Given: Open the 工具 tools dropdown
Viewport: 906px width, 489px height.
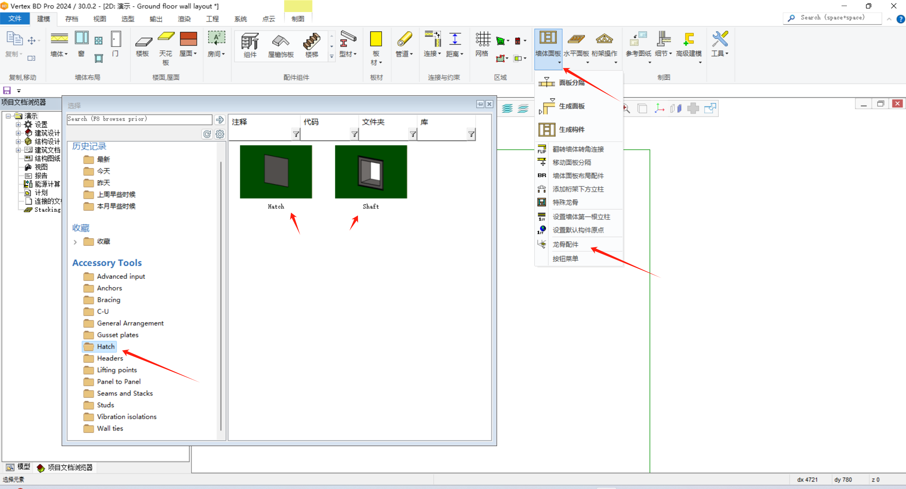Looking at the screenshot, I should [727, 54].
